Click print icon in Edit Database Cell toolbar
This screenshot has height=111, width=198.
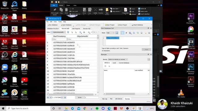[149, 33]
